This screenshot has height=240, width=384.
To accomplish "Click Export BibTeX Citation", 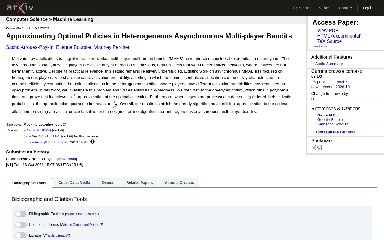I will (334, 132).
